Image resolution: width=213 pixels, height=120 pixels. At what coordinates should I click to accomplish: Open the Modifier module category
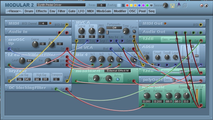[x=120, y=11]
